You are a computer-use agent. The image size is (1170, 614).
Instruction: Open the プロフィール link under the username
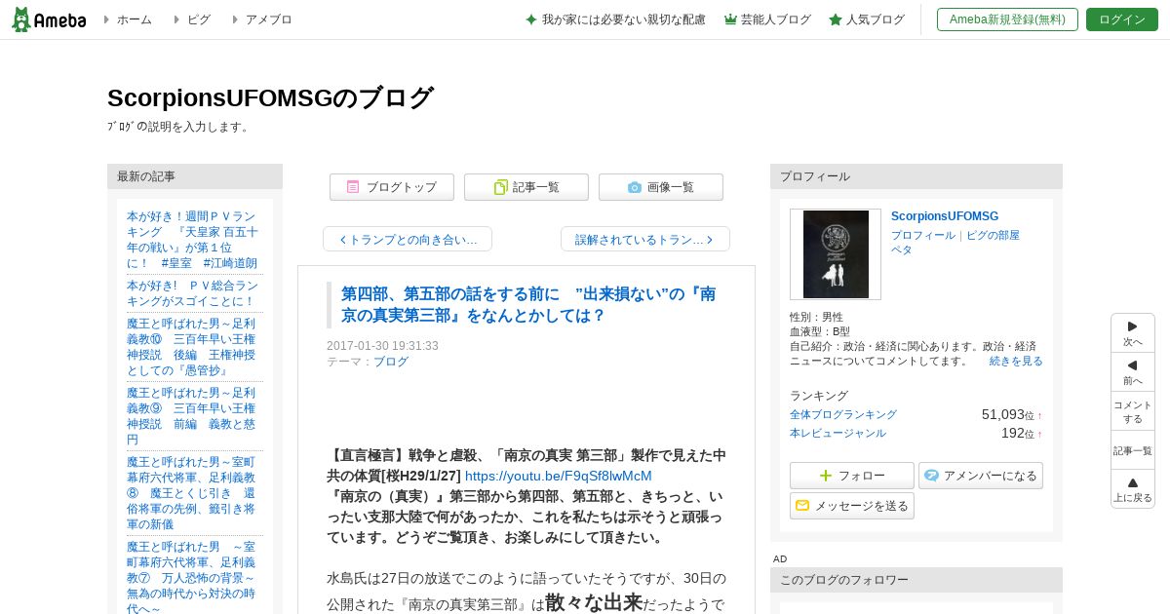click(x=923, y=236)
